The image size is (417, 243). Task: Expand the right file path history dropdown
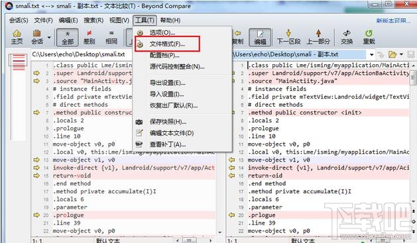pos(371,55)
